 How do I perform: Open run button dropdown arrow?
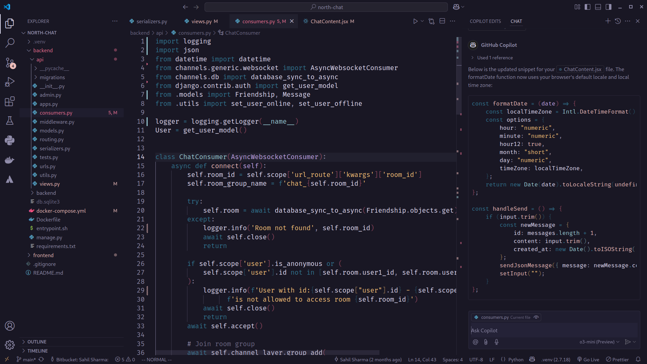click(422, 21)
